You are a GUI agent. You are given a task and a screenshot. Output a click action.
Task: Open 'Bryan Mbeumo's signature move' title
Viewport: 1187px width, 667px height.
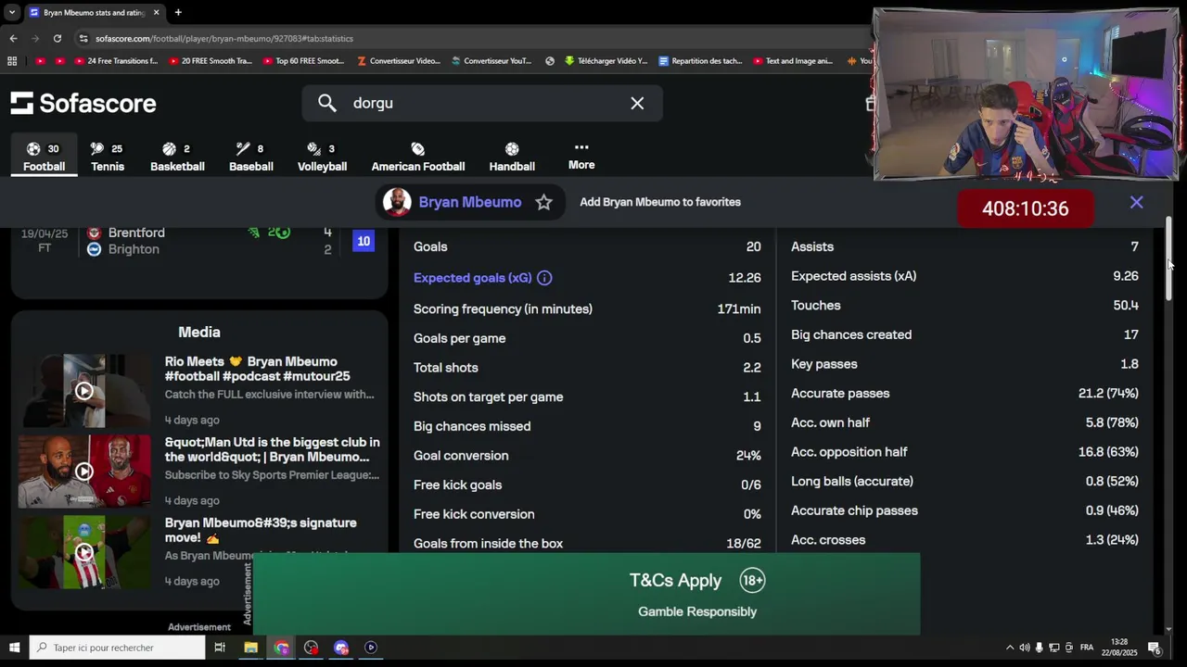pyautogui.click(x=261, y=530)
